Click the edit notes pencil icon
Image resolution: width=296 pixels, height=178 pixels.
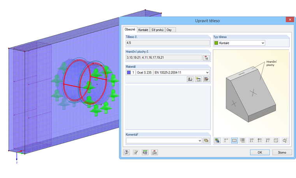136,152
